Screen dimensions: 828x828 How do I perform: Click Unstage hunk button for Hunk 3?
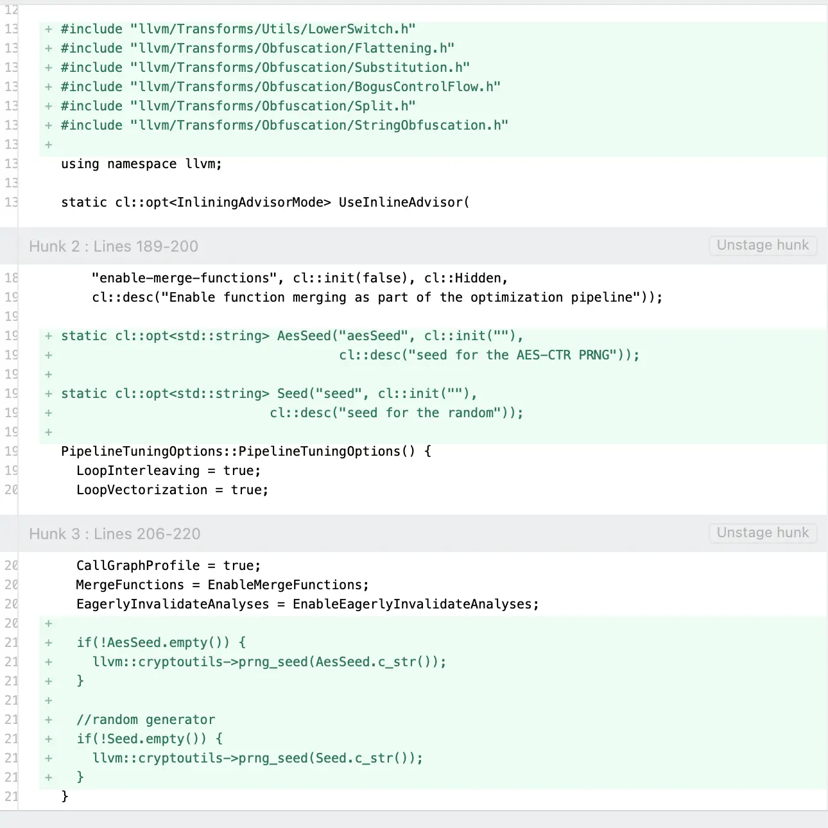coord(763,533)
